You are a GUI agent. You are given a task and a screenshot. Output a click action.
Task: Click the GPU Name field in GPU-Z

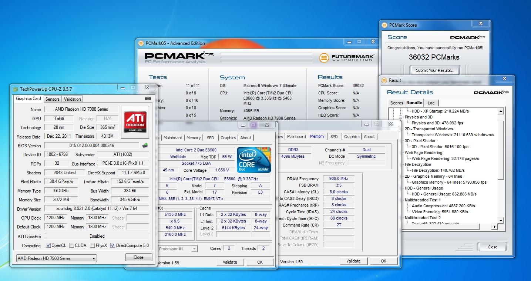81,109
